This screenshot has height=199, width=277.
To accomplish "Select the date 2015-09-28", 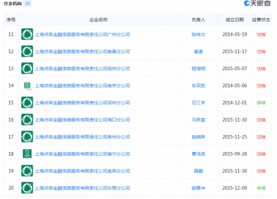I will pyautogui.click(x=234, y=154).
